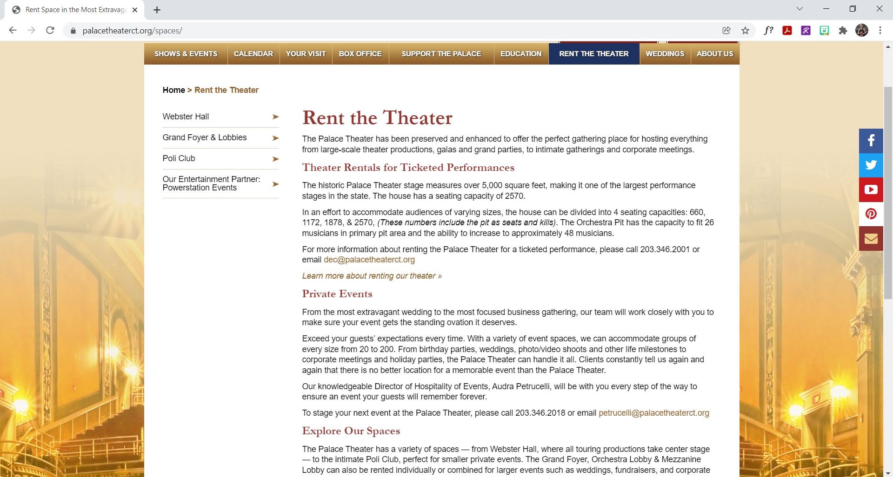Viewport: 893px width, 477px height.
Task: Go to Home breadcrumb link
Action: (173, 90)
